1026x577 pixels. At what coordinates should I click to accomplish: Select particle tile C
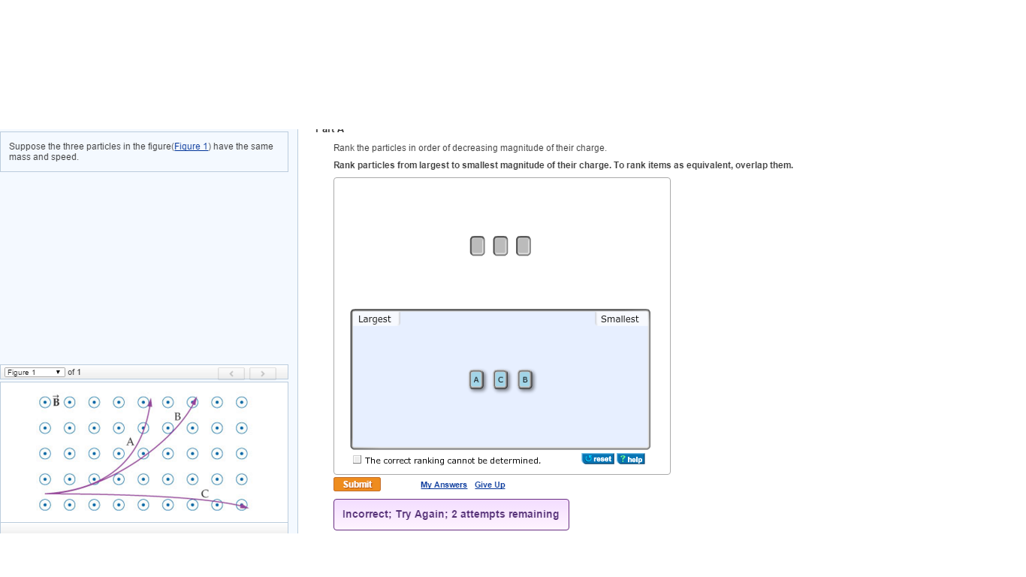click(500, 379)
